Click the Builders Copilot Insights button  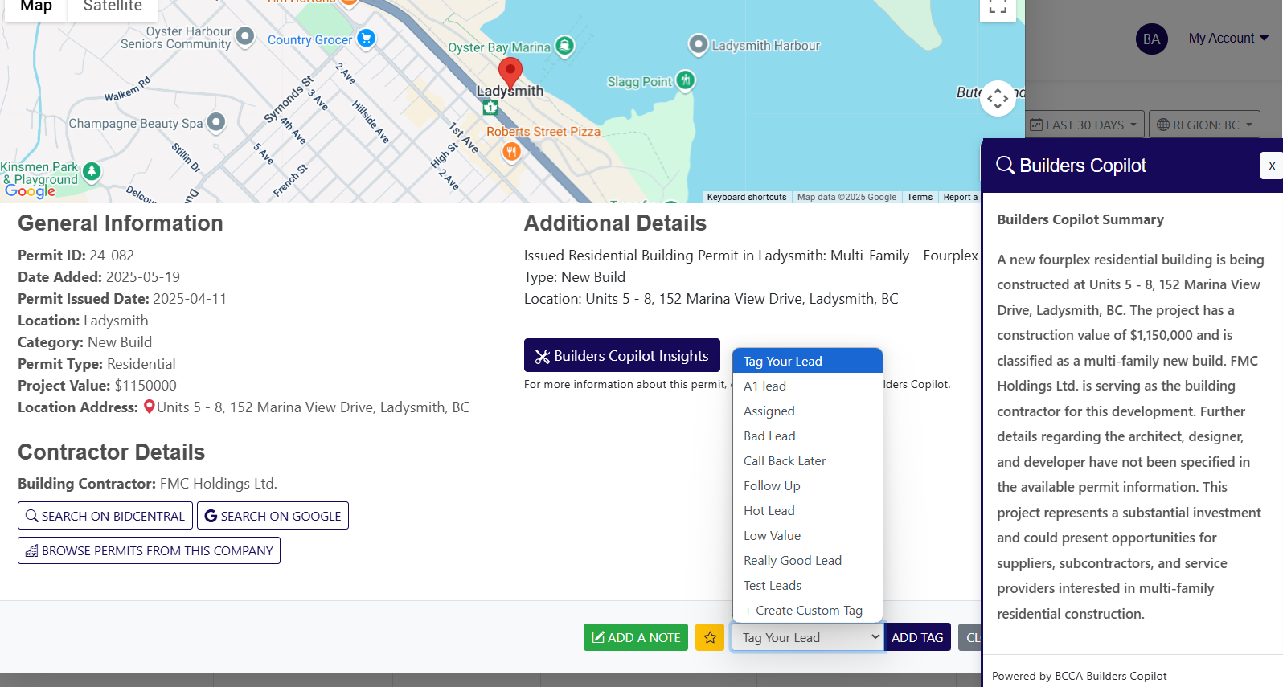click(622, 355)
